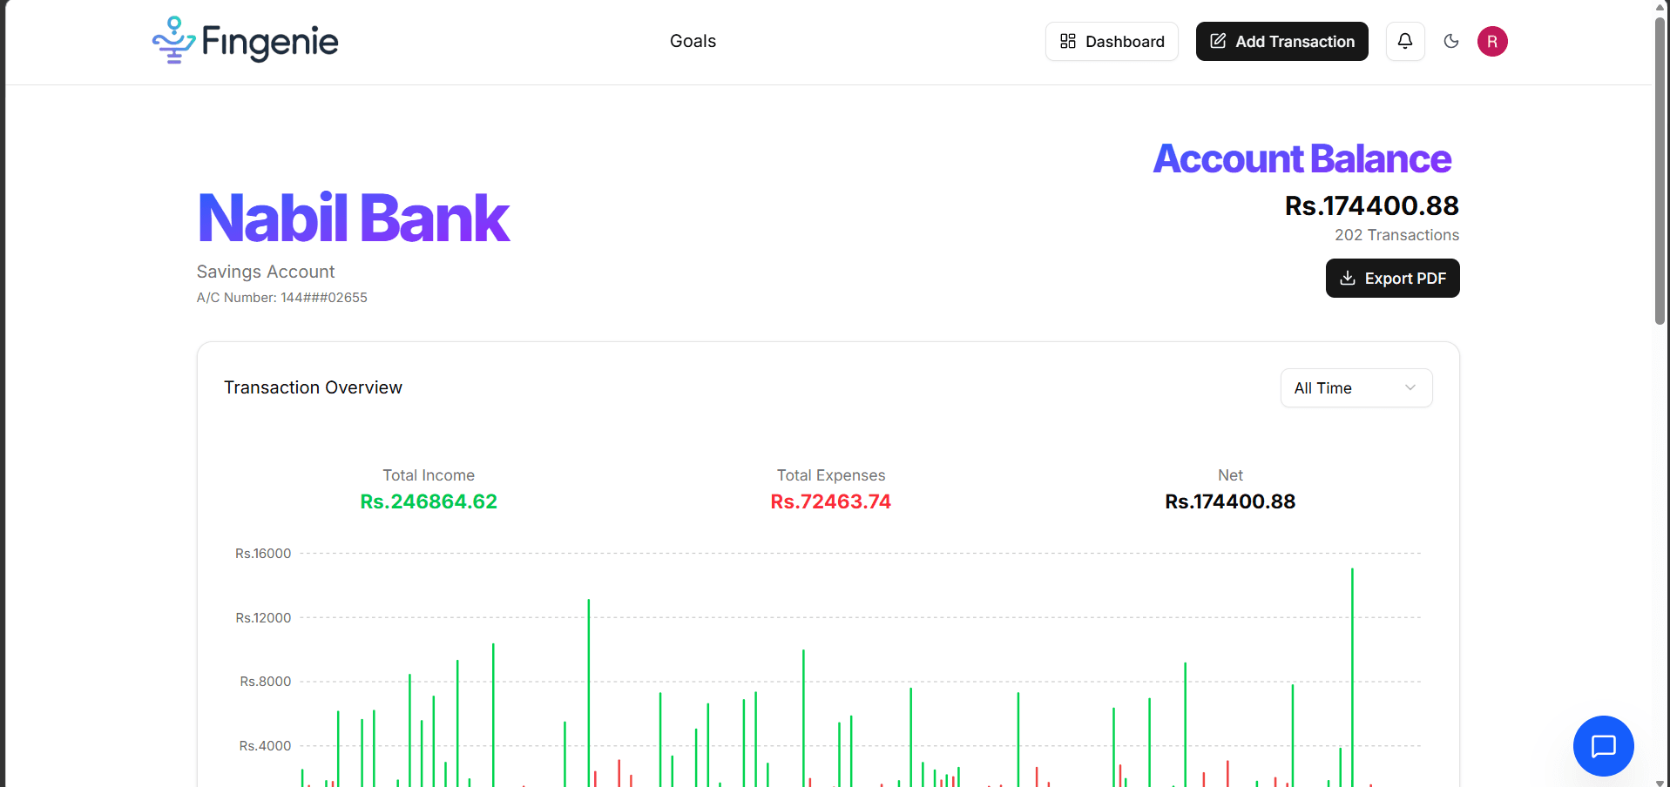Click the A/C Number 144###02655 text

[x=282, y=298]
